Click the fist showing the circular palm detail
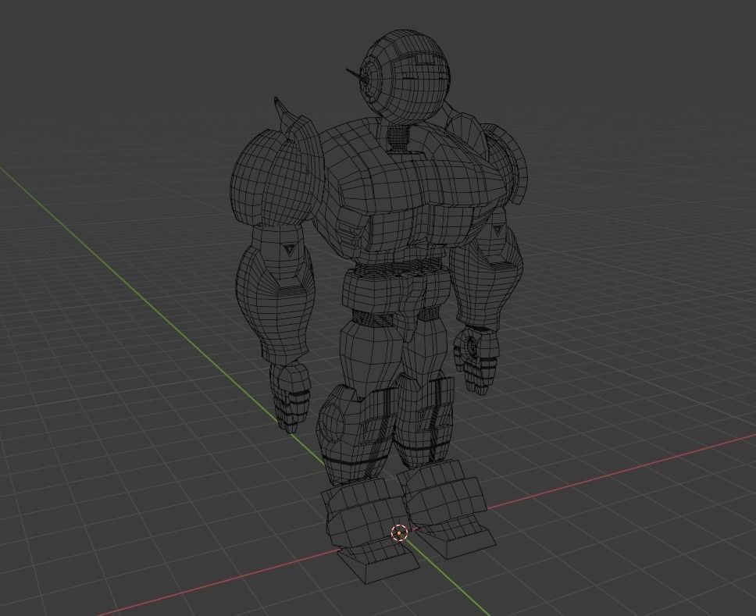Viewport: 756px width, 616px height. pos(476,359)
